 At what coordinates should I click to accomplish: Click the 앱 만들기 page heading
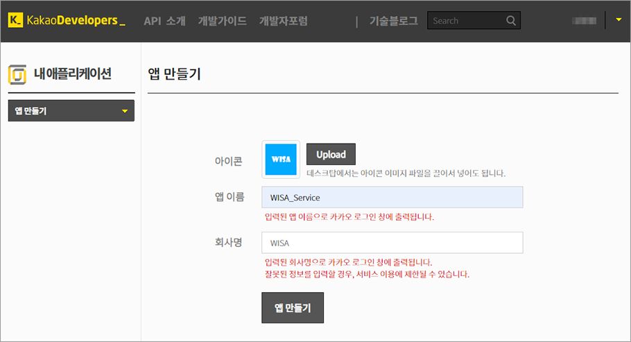click(x=174, y=74)
